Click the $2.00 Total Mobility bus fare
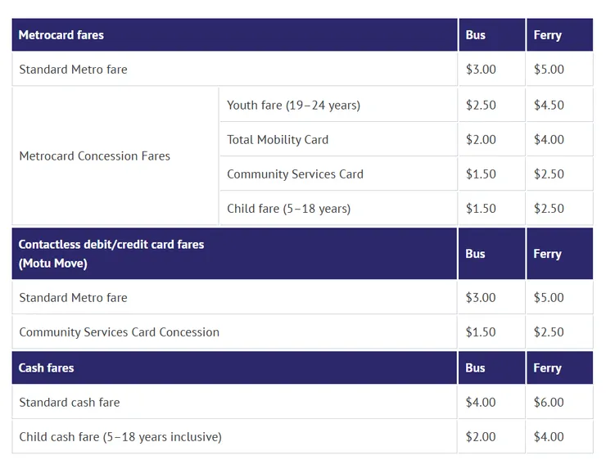The height and width of the screenshot is (460, 606). [x=481, y=139]
